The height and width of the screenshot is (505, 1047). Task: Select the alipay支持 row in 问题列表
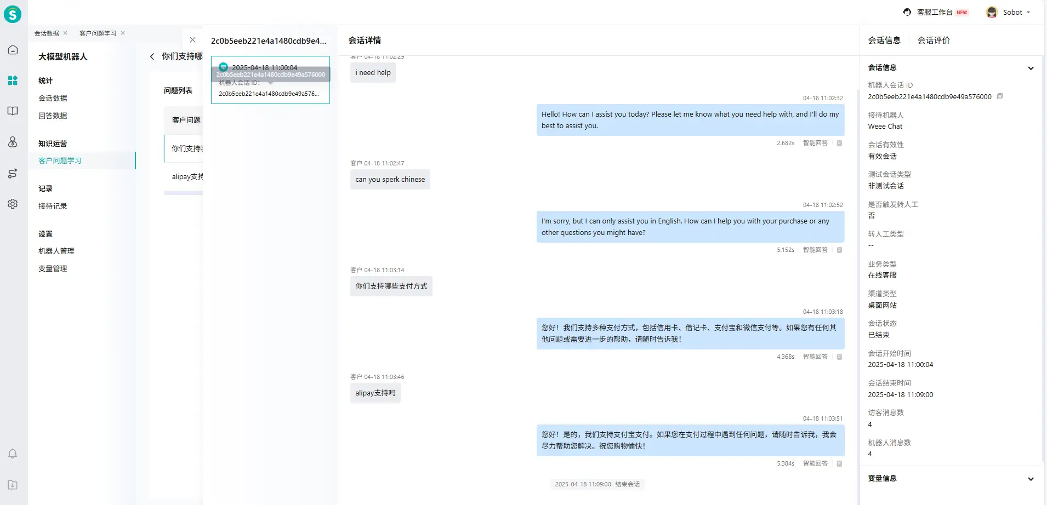pos(183,176)
